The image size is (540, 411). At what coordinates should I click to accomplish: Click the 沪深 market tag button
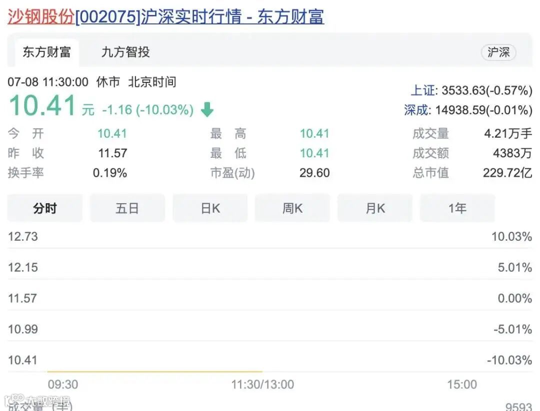click(x=498, y=52)
